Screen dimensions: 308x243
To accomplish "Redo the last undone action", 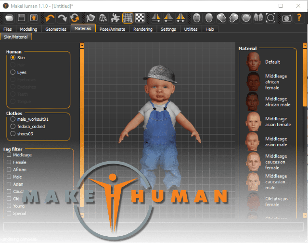I will 62,18.
